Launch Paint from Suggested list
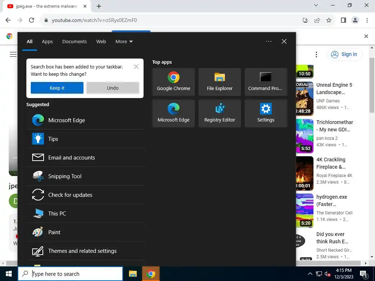Viewport: 375px width, 281px height. coord(85,232)
